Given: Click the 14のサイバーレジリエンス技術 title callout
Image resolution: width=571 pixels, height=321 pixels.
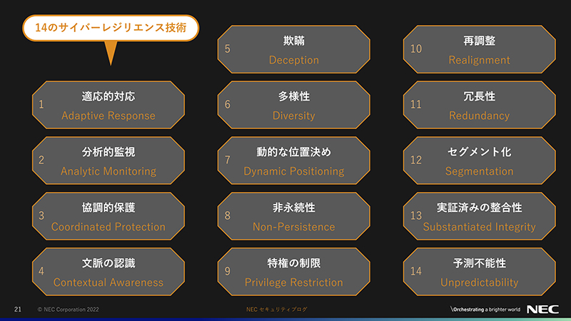Looking at the screenshot, I should [x=111, y=29].
